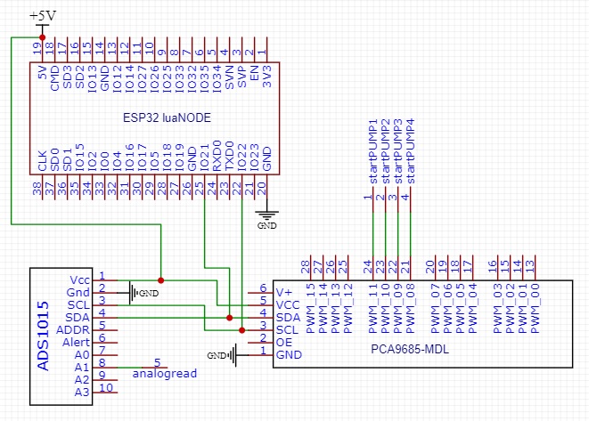Select the IO21 pin label on ESP32
This screenshot has width=589, height=421.
coord(205,158)
